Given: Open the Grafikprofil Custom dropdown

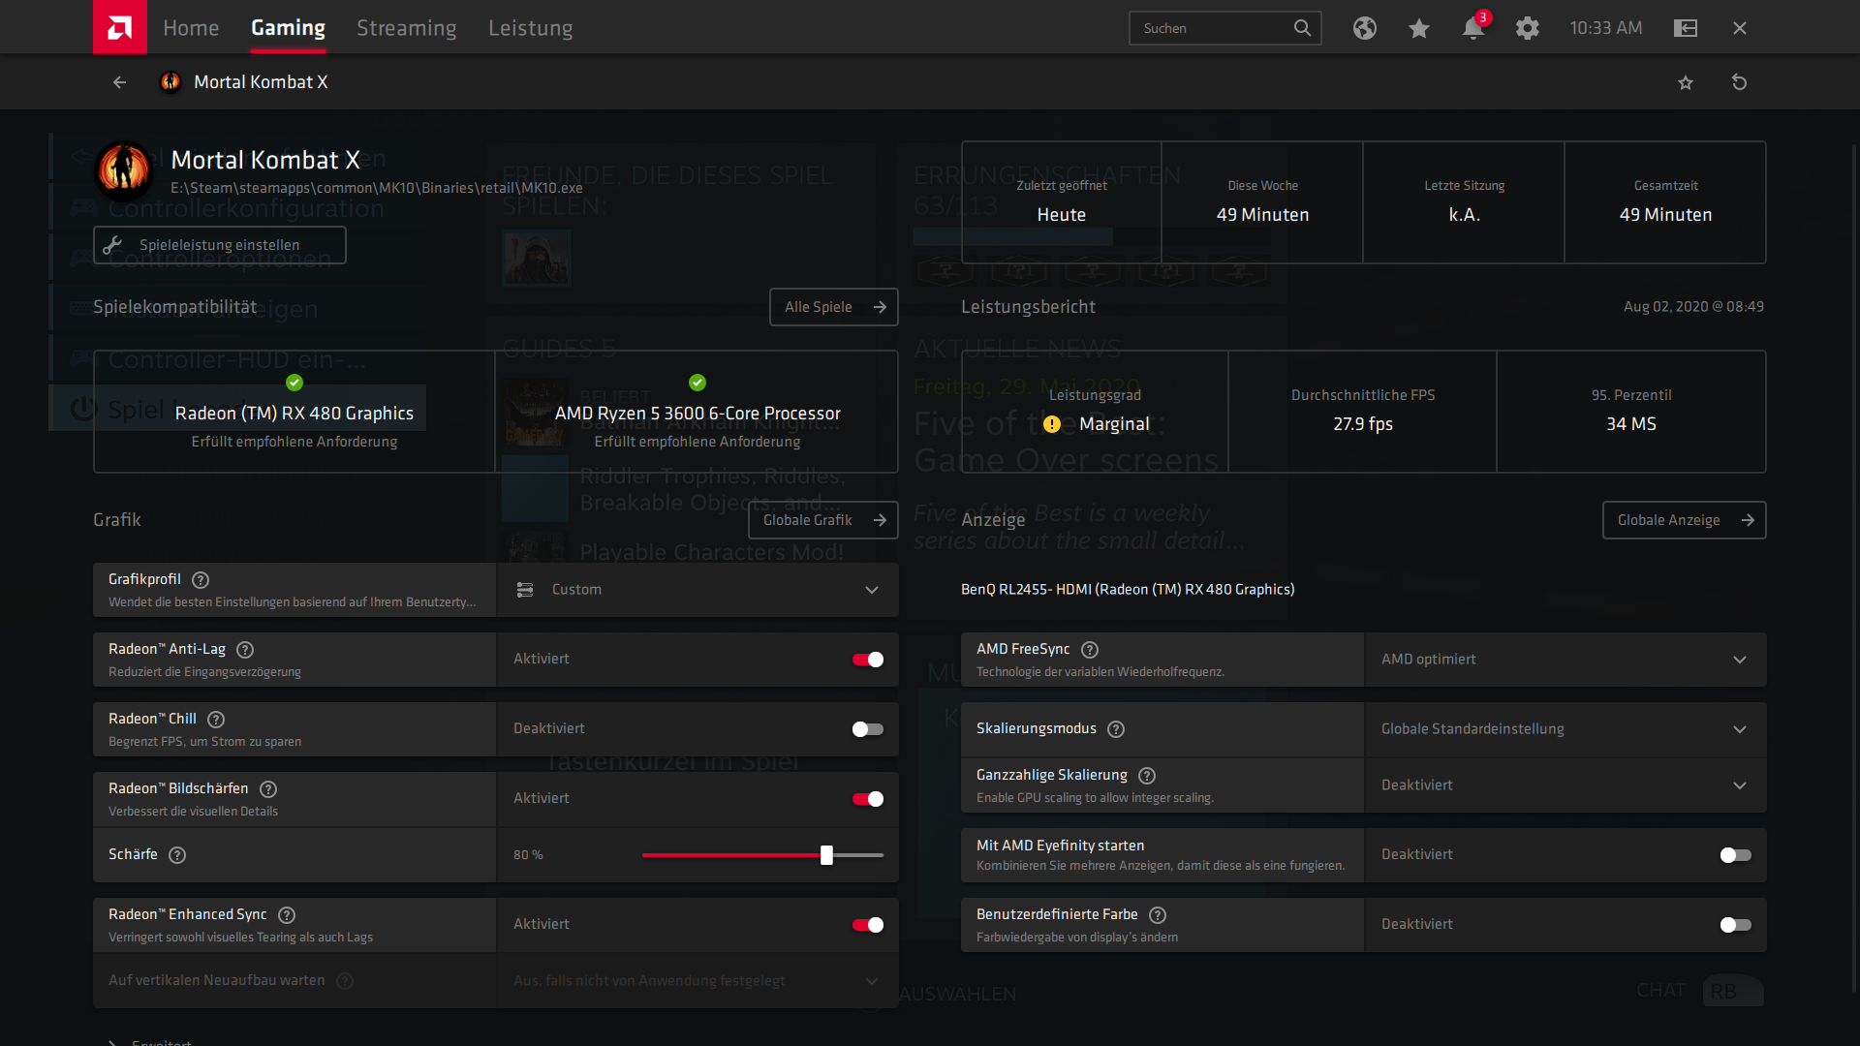Looking at the screenshot, I should [x=697, y=590].
